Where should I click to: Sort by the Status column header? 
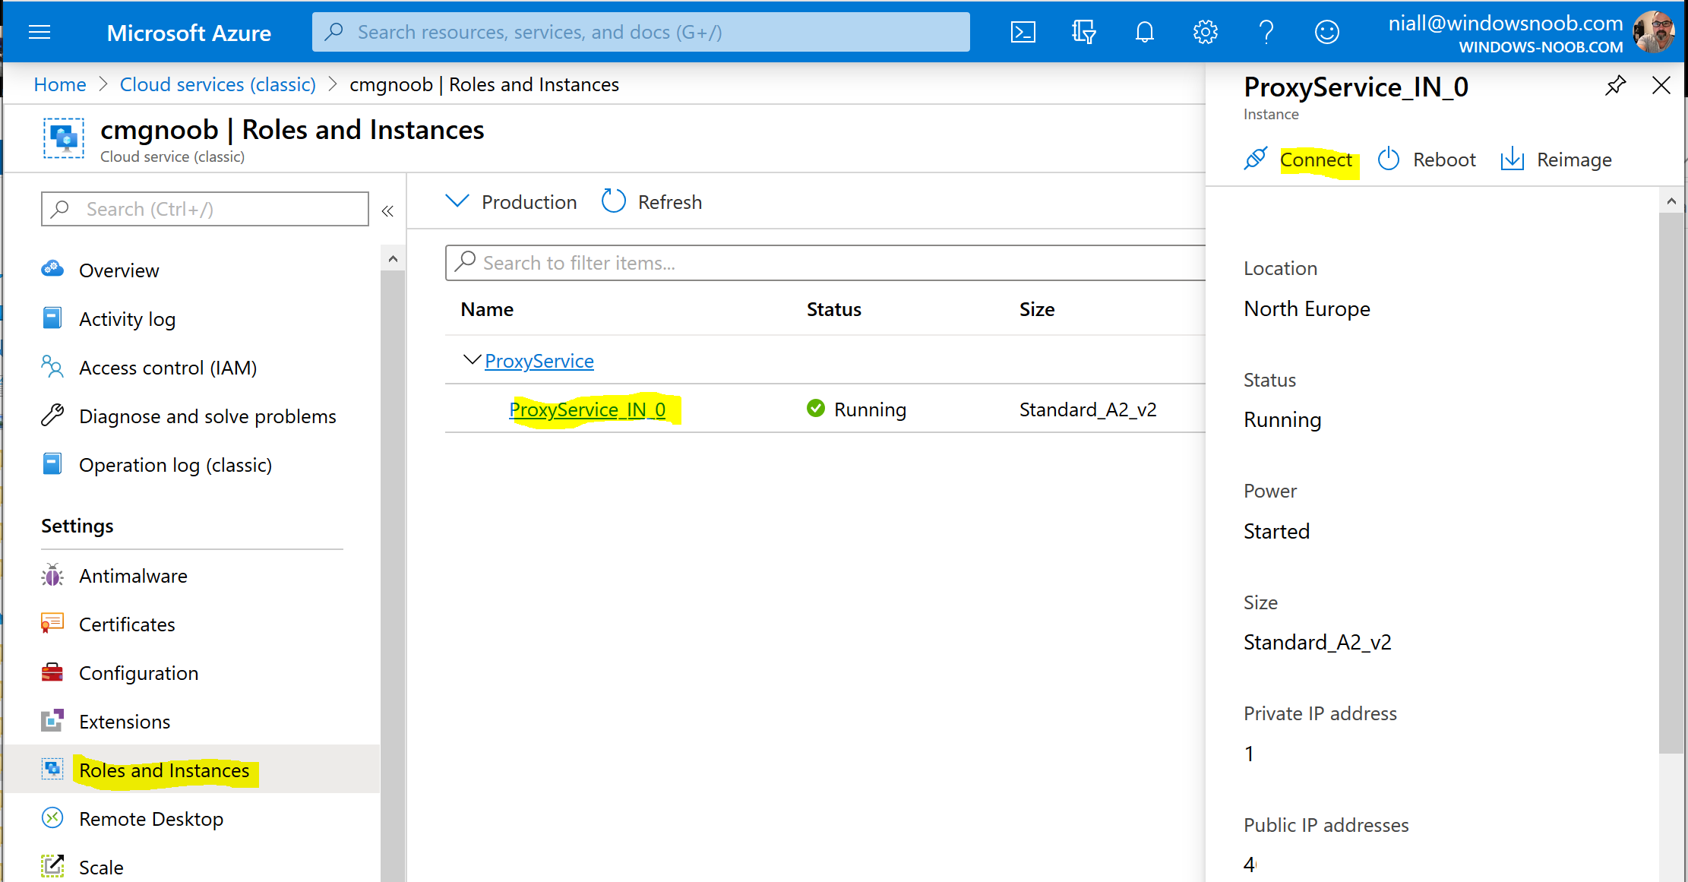click(x=834, y=309)
